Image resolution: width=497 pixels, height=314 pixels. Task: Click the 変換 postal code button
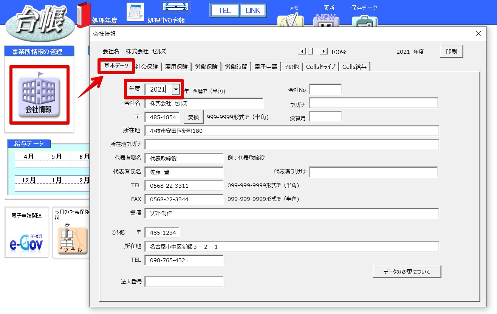point(194,117)
